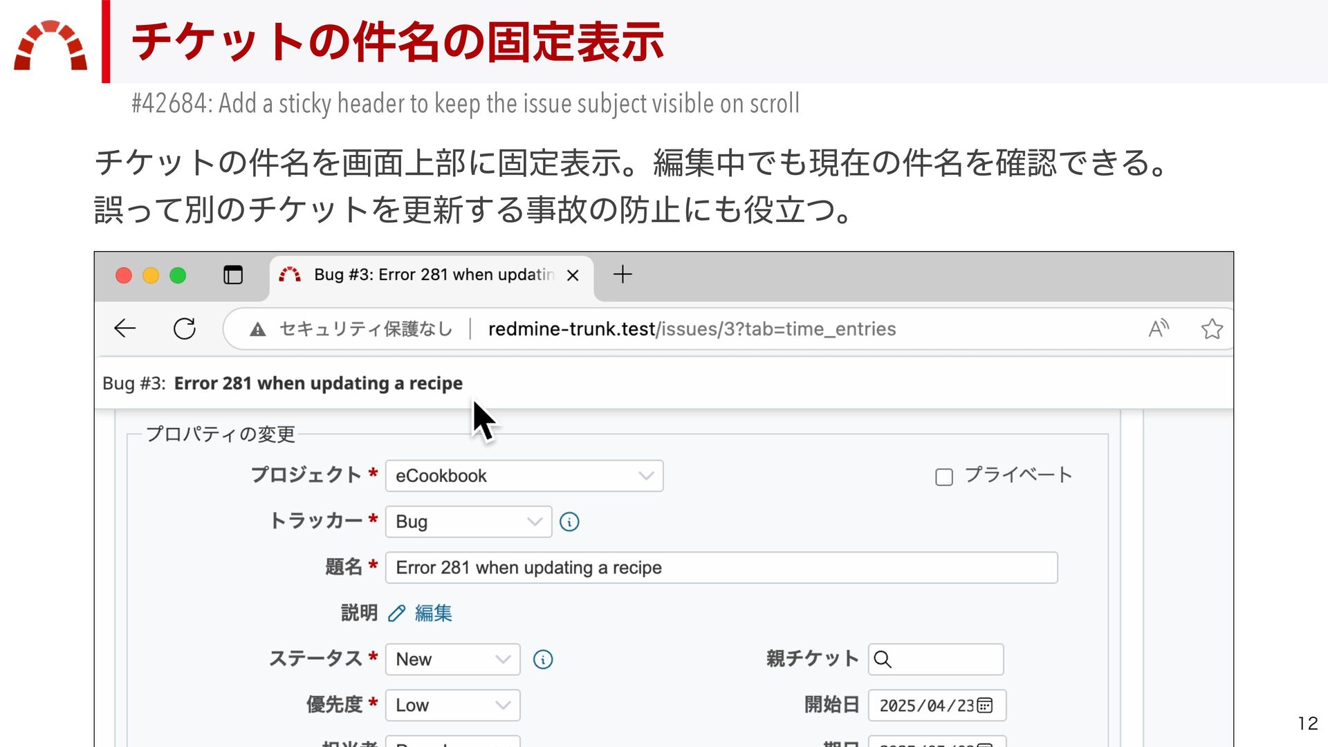This screenshot has height=747, width=1328.
Task: Click the security warning triangle icon
Action: [258, 329]
